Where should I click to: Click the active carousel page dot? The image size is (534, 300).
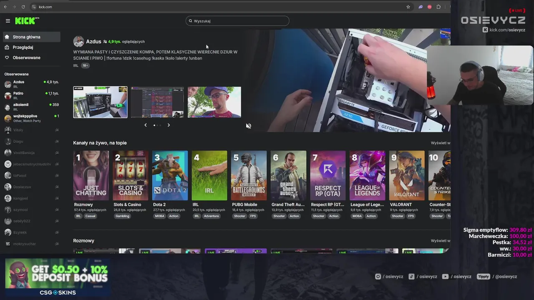coord(154,125)
